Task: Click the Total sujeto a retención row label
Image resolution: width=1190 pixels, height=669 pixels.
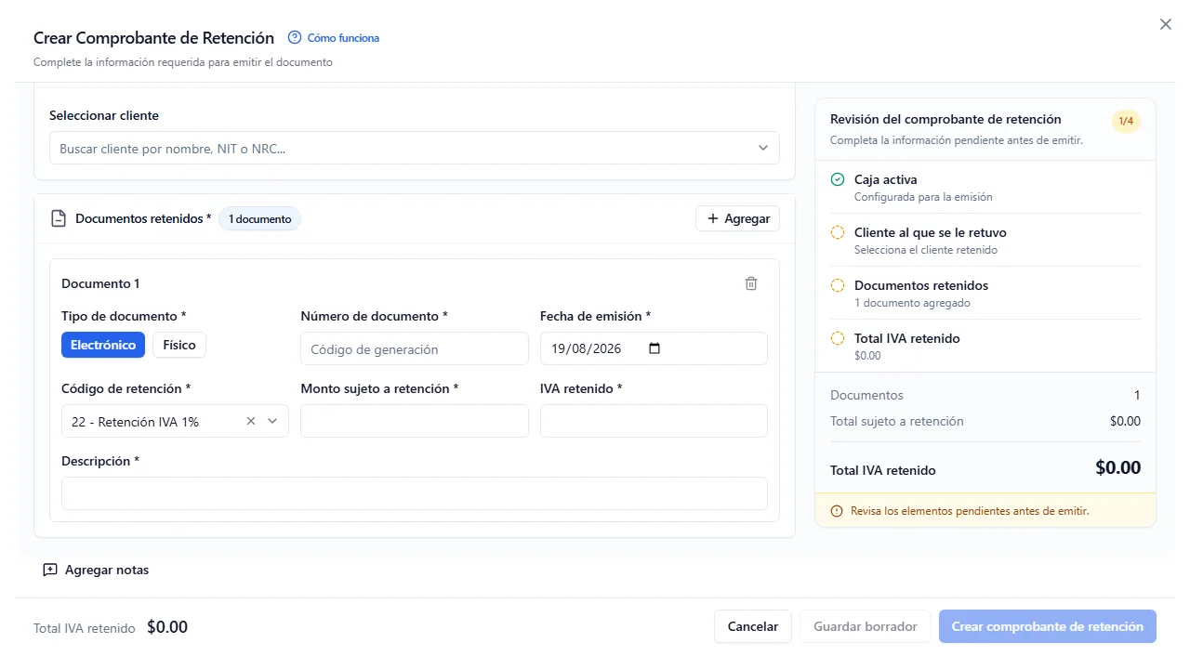Action: pyautogui.click(x=896, y=421)
